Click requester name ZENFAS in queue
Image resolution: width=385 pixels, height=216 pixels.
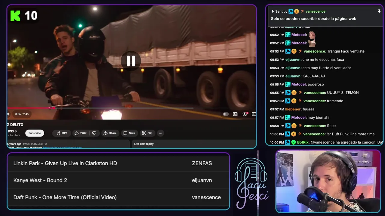point(202,163)
